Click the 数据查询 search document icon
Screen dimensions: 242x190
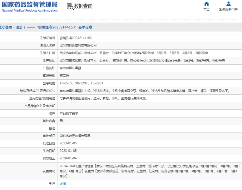click(x=70, y=7)
